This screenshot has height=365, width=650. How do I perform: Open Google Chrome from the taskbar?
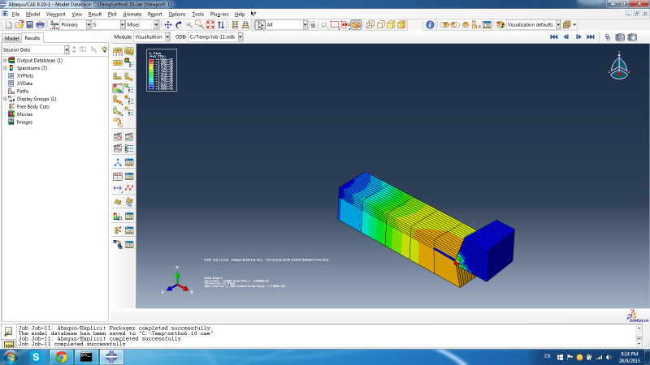point(62,357)
